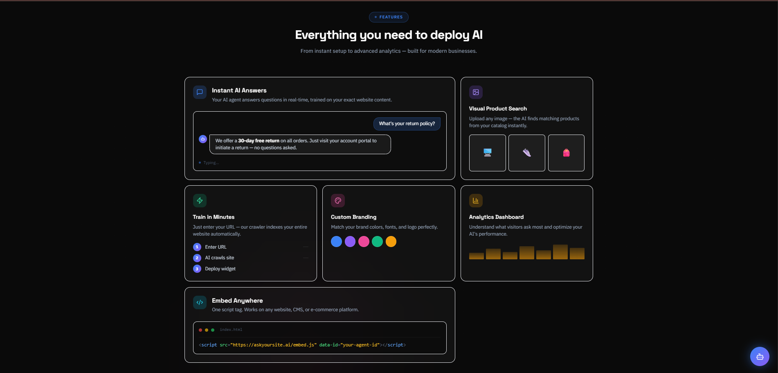This screenshot has width=778, height=373.
Task: Select the index.html tab label
Action: [231, 330]
